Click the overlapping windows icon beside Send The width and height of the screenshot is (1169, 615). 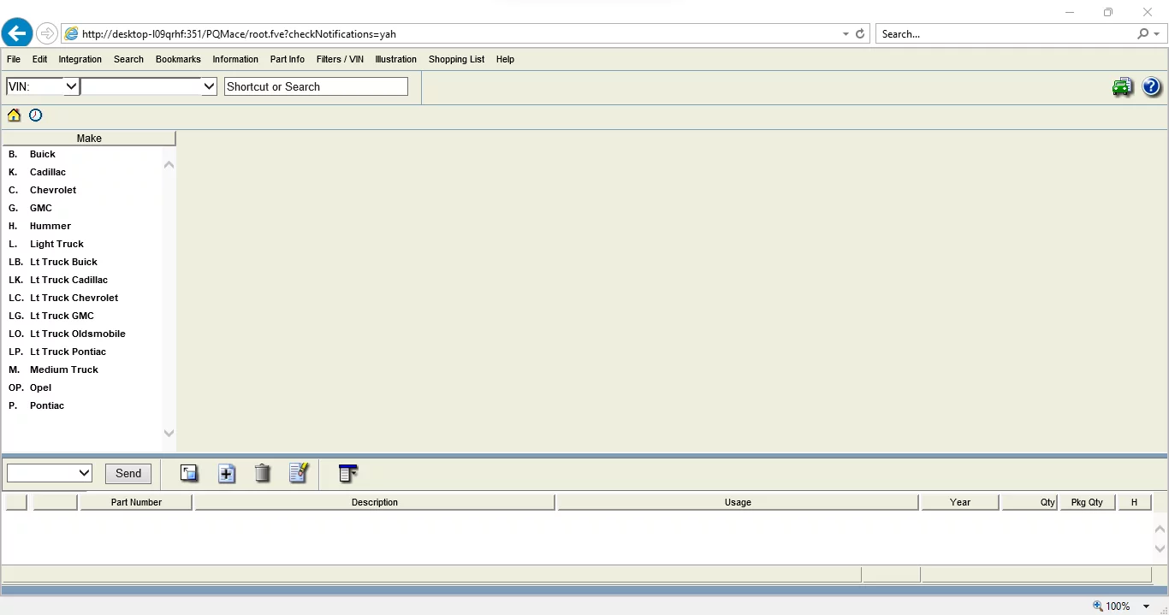coord(189,473)
